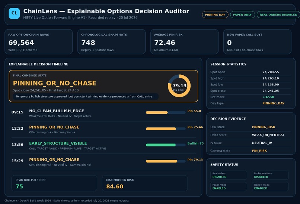
Task: Select the New Paper Call Buys value 0
Action: [229, 43]
